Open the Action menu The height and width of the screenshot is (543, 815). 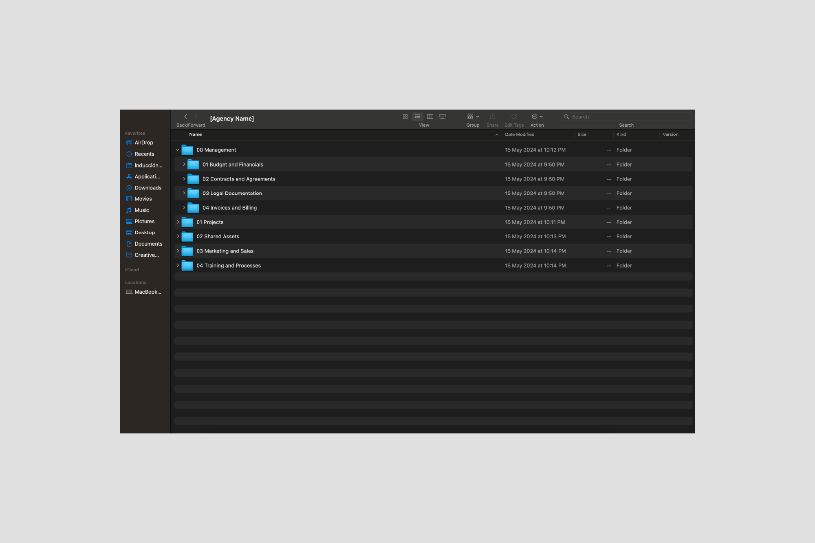(537, 117)
